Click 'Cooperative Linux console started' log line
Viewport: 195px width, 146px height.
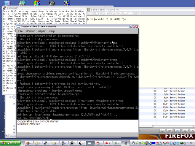click(38, 121)
